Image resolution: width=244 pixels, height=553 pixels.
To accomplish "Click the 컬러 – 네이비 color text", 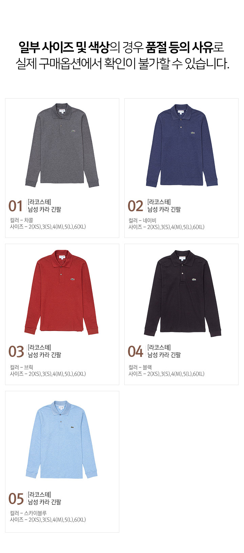I will click(x=142, y=220).
